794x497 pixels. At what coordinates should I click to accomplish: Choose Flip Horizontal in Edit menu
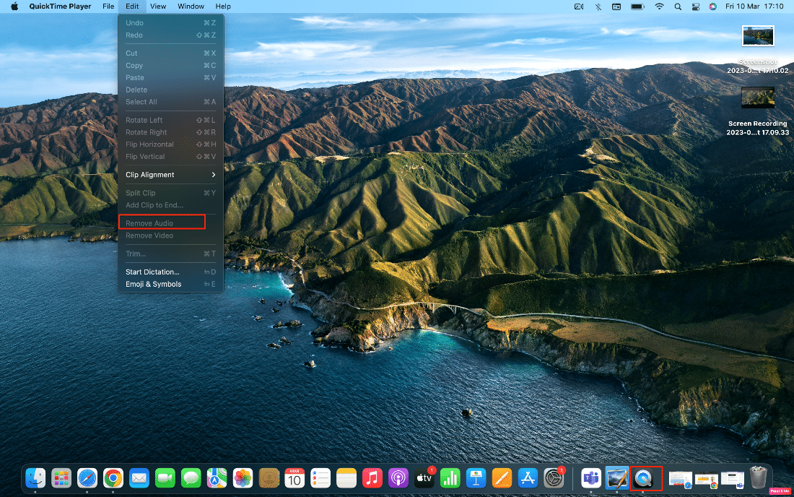click(x=170, y=144)
